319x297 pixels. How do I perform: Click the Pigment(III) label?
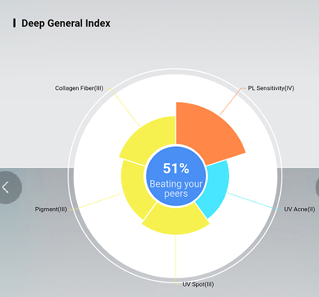tap(51, 209)
